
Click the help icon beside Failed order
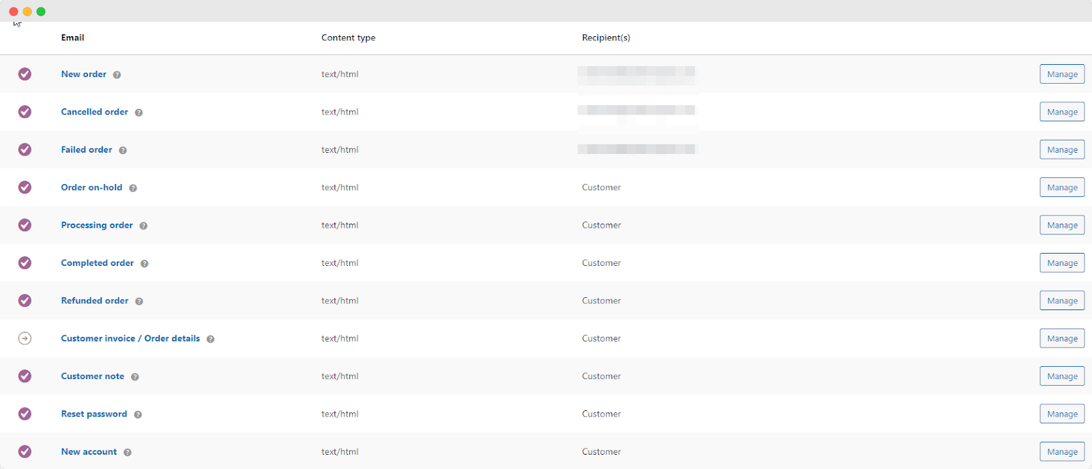tap(123, 150)
